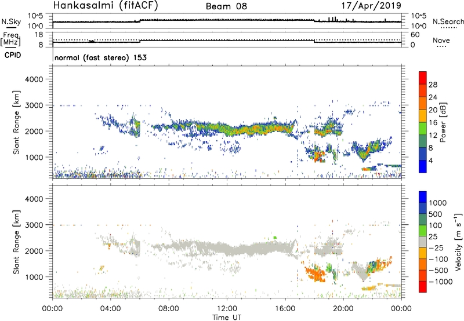Select the red bottom segment of the velocity colorbar
Screen dimensions: 464x321
point(423,287)
